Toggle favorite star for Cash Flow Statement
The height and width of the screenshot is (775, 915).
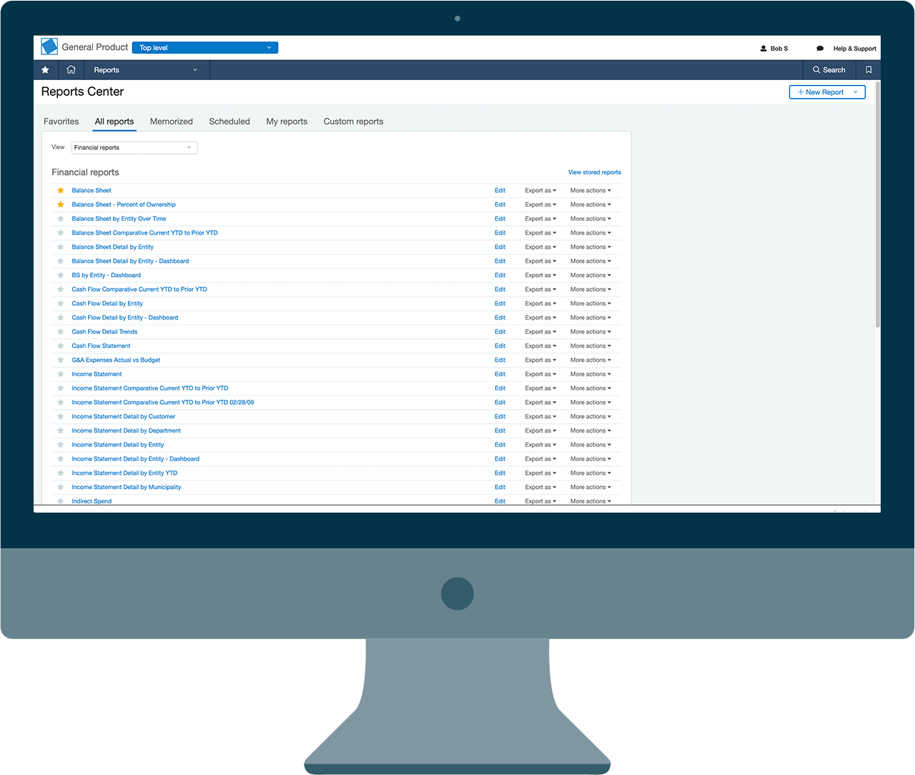tap(61, 346)
